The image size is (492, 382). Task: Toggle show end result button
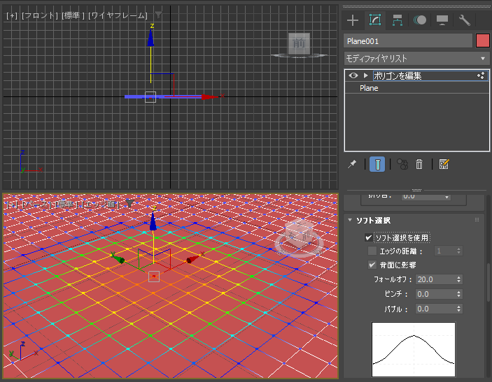377,164
